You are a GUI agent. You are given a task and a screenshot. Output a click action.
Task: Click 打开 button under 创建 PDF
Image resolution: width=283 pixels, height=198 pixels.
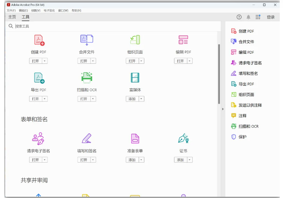pos(35,61)
